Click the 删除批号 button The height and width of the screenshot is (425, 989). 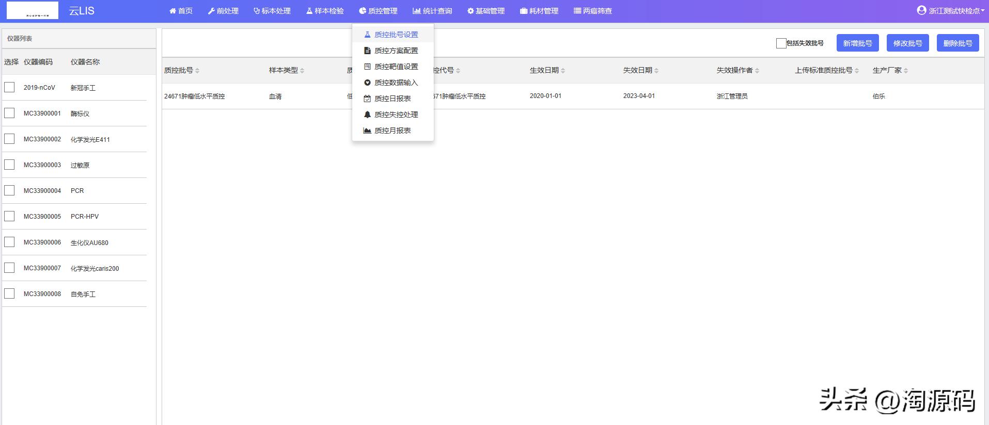(x=957, y=43)
